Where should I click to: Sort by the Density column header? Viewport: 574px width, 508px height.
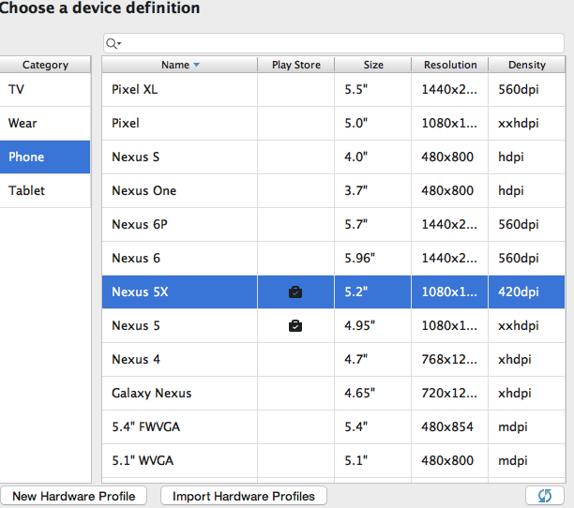pos(527,65)
